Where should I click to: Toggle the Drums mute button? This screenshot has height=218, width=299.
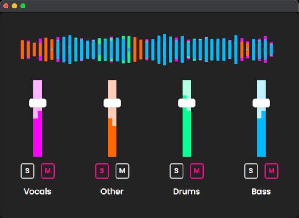point(197,171)
